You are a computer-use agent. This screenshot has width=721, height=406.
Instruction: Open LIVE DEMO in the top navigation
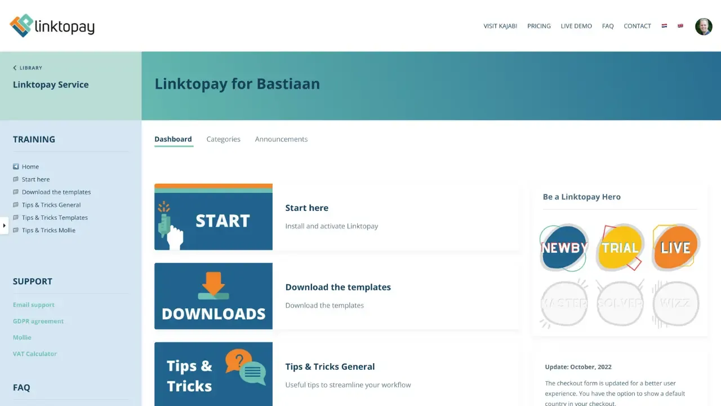(x=576, y=26)
